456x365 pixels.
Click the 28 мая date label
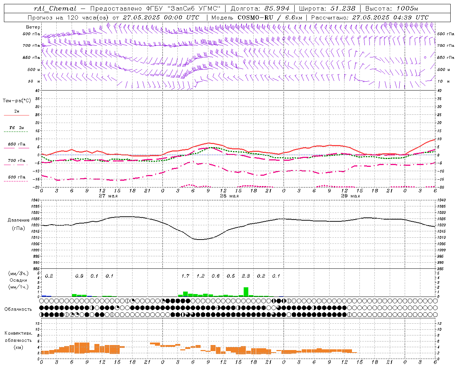pyautogui.click(x=229, y=196)
